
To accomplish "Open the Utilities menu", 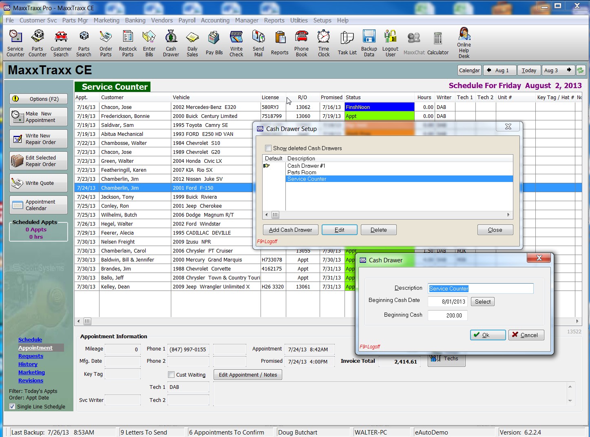I will point(299,20).
